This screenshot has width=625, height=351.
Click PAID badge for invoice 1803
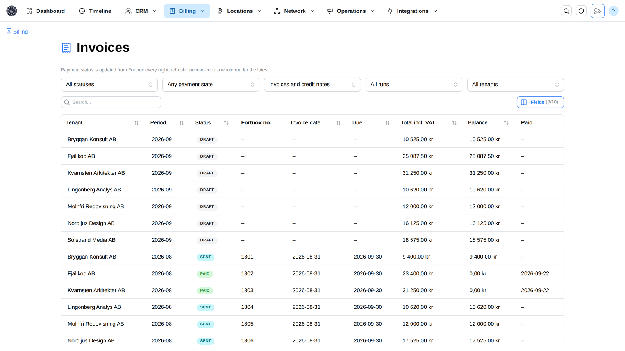[205, 291]
